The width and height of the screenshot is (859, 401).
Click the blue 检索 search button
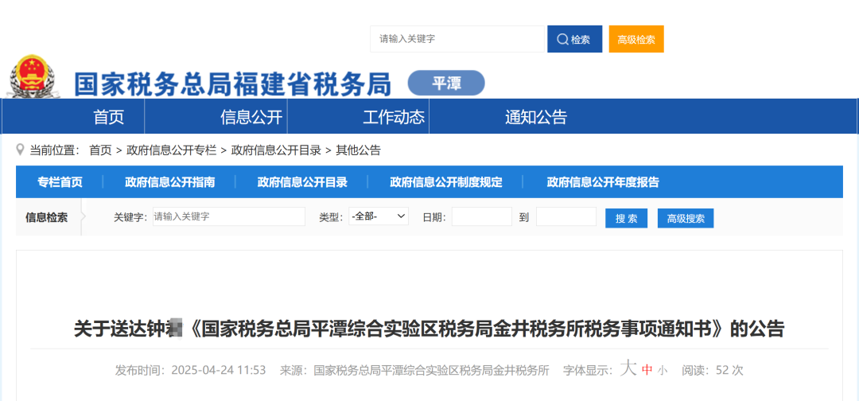(573, 39)
